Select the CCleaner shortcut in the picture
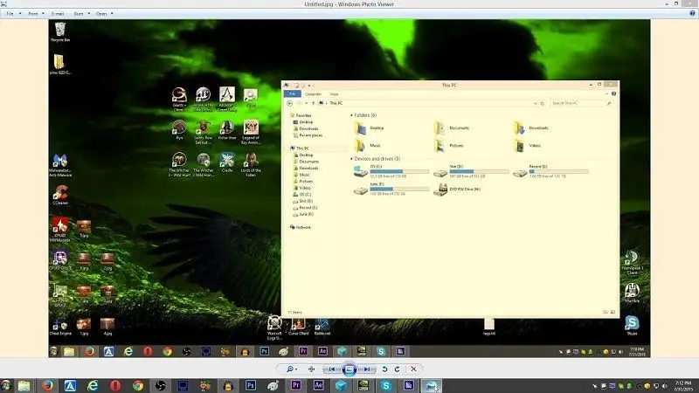Viewport: 699px width, 393px height. pos(60,195)
